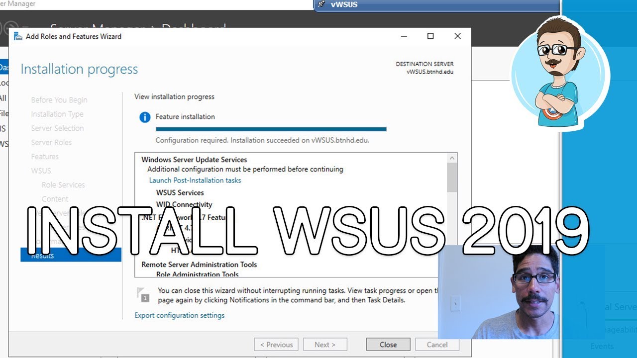Click the greyed Next button

click(x=324, y=345)
